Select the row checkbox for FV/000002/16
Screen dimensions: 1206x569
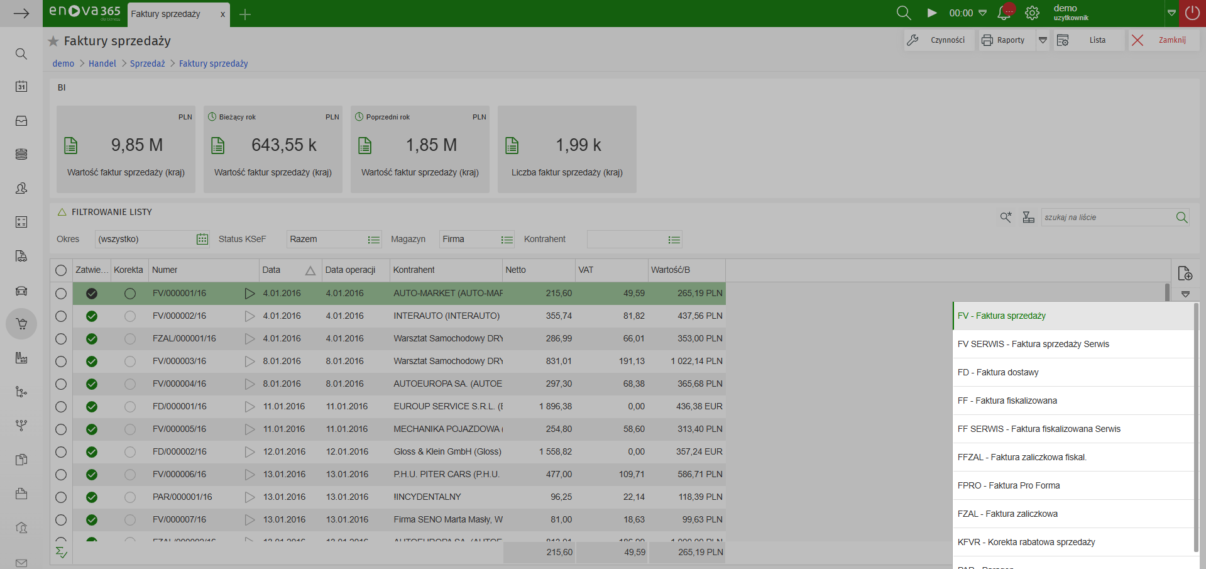(x=61, y=316)
